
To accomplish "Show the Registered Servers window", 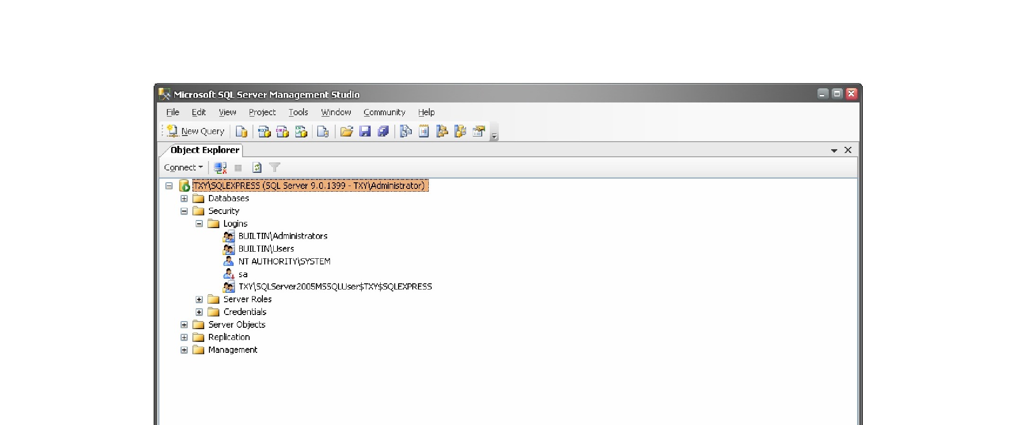I will point(406,131).
